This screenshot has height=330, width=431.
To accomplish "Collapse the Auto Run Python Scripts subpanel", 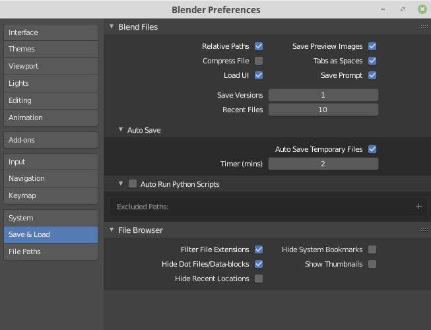I will [x=121, y=183].
